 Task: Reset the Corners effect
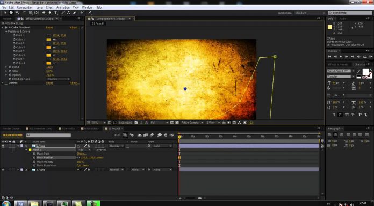pyautogui.click(x=49, y=83)
